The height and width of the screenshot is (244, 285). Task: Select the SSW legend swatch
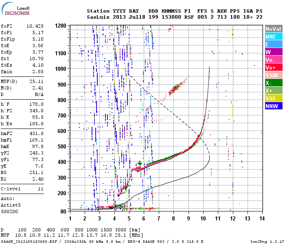[x=274, y=75]
